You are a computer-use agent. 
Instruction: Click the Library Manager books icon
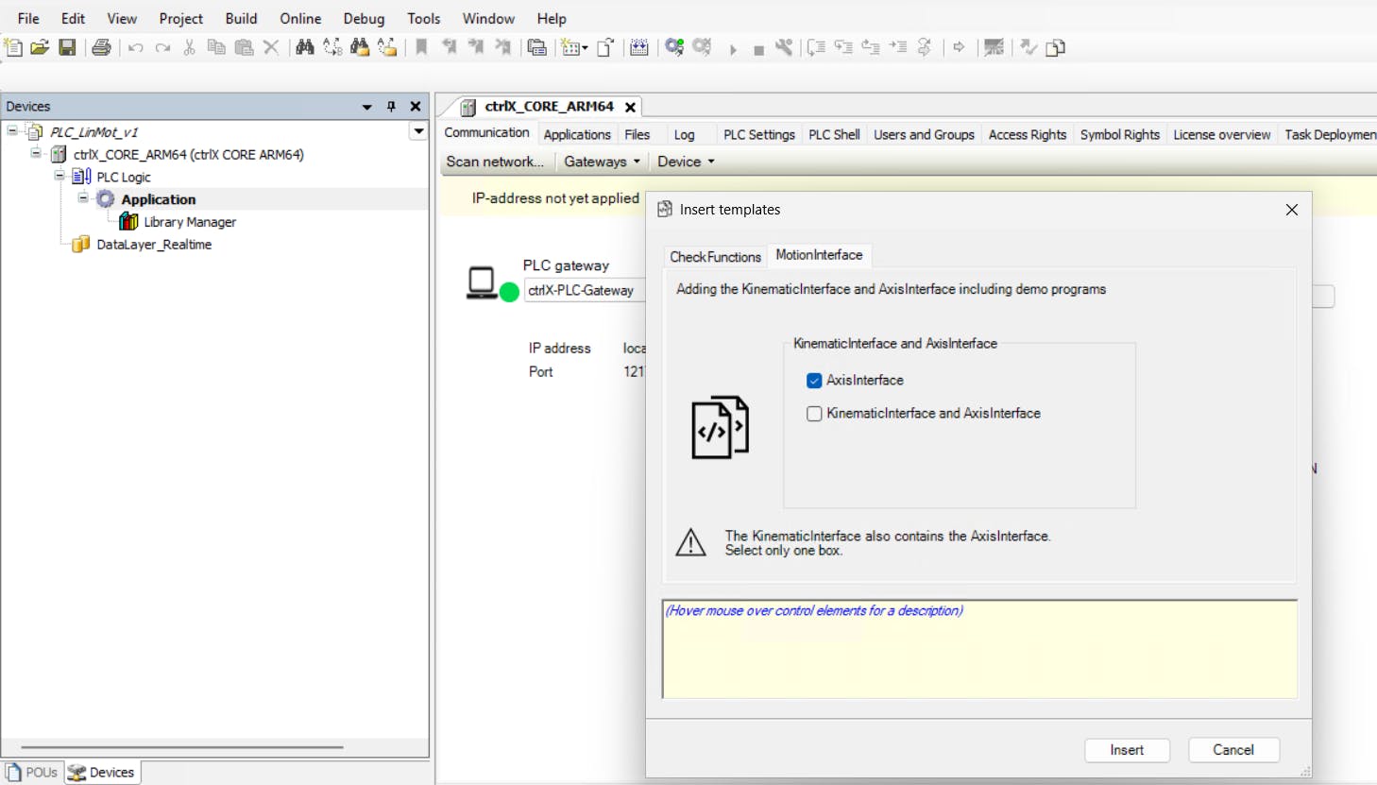pos(128,222)
